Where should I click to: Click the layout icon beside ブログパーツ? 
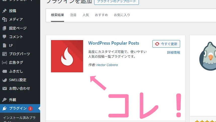point(5,54)
